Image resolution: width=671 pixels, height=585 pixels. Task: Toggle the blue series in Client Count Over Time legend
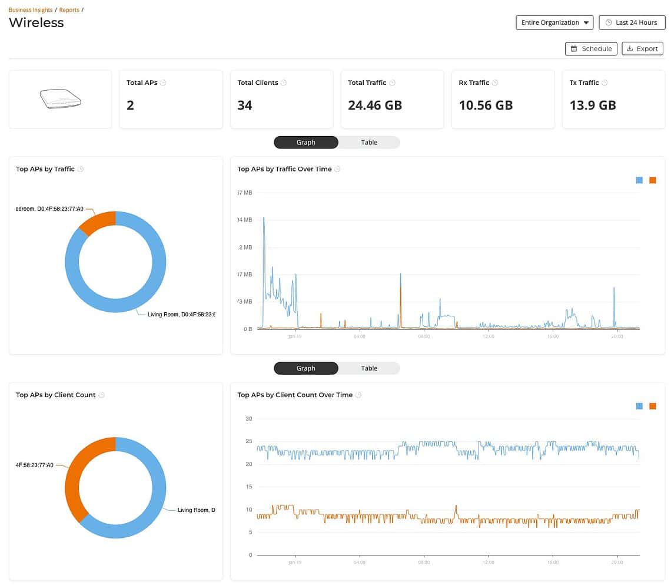[639, 406]
